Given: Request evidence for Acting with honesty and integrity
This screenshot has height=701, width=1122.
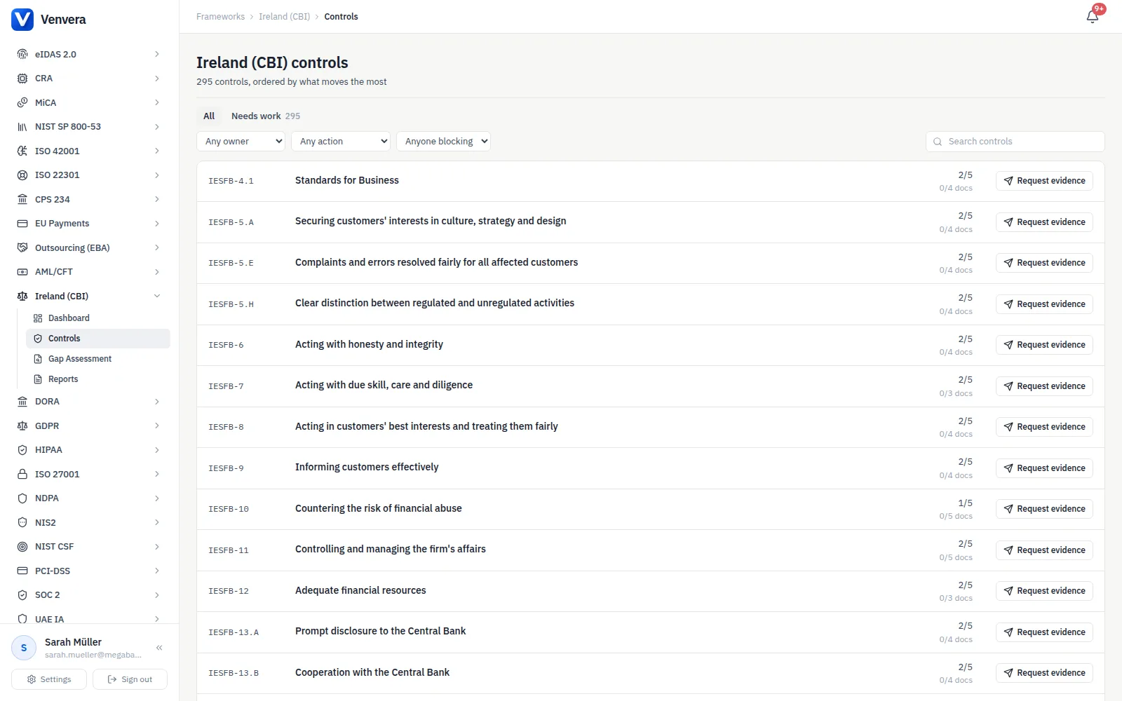Looking at the screenshot, I should [x=1044, y=345].
